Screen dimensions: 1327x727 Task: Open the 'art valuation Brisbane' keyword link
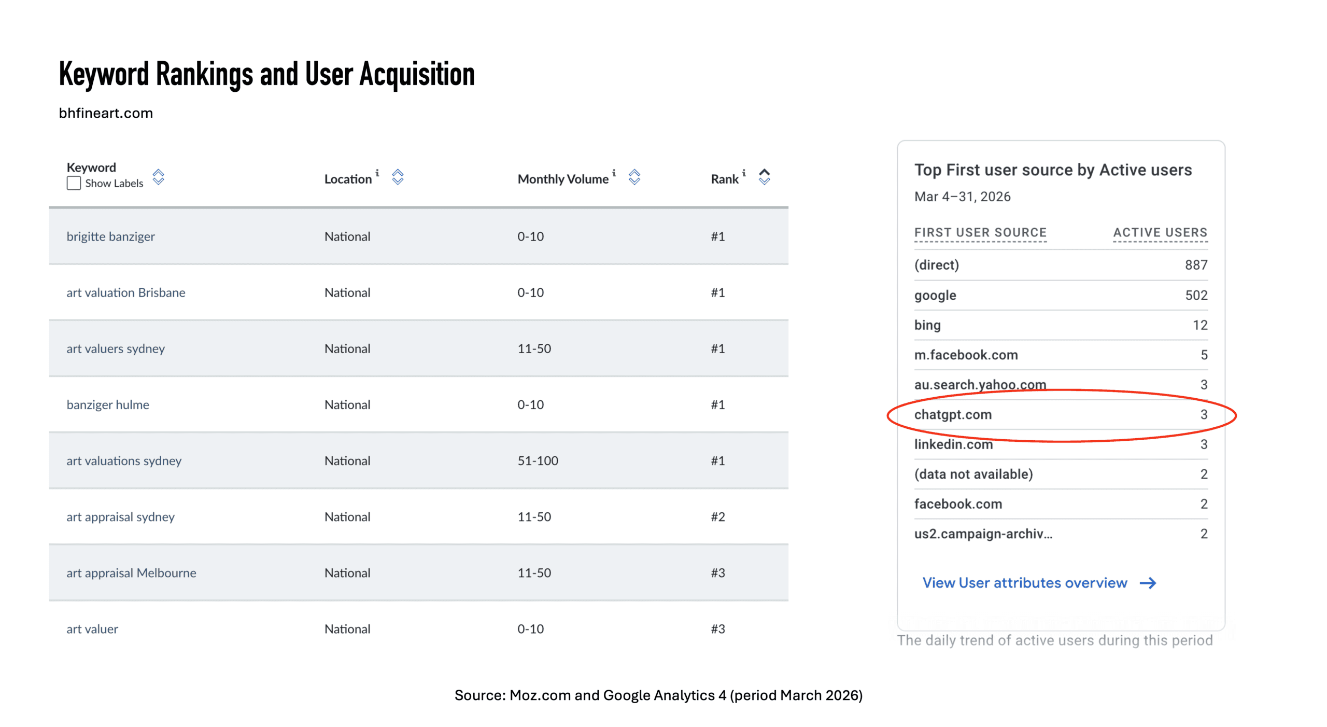click(125, 292)
